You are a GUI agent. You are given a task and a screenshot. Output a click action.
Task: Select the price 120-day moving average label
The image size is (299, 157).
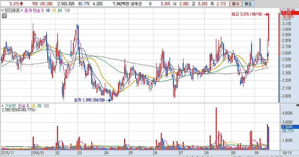coord(67,10)
